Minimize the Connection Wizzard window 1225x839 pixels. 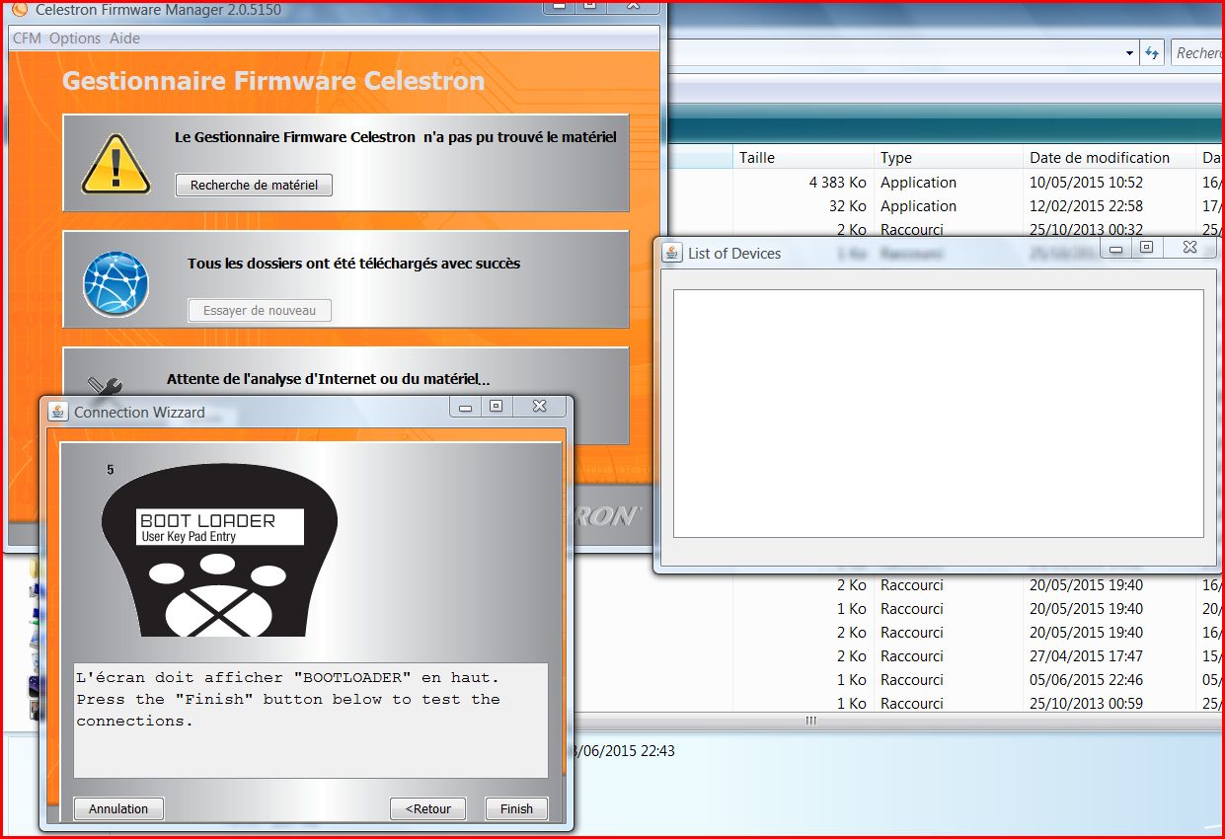[465, 407]
